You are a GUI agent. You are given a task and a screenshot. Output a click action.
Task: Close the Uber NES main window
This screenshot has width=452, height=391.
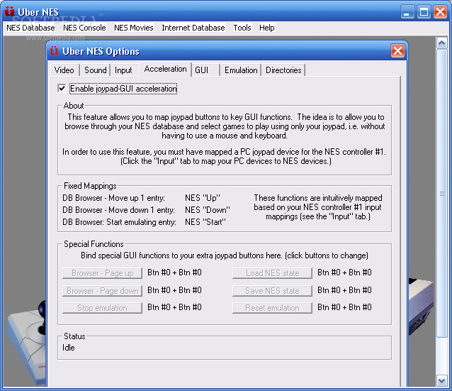point(441,12)
